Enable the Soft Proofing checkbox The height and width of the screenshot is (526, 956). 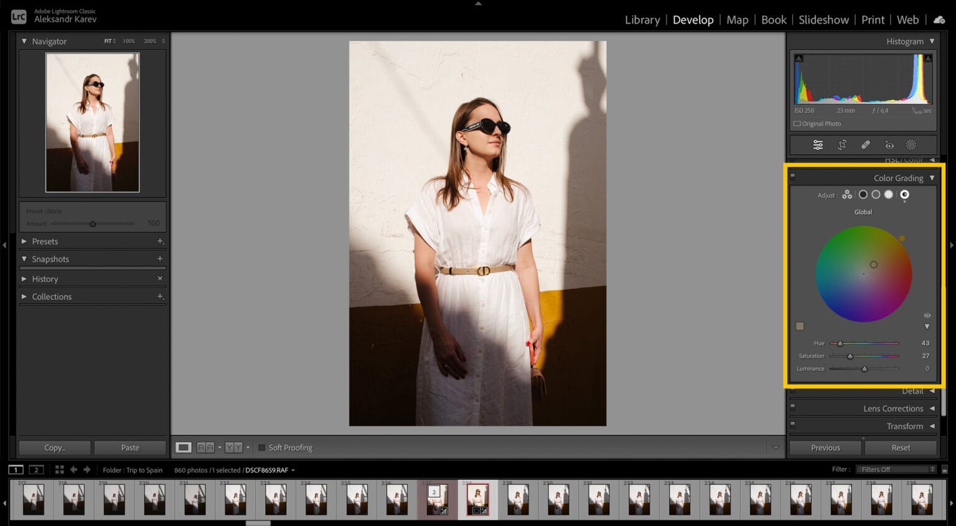(x=261, y=447)
